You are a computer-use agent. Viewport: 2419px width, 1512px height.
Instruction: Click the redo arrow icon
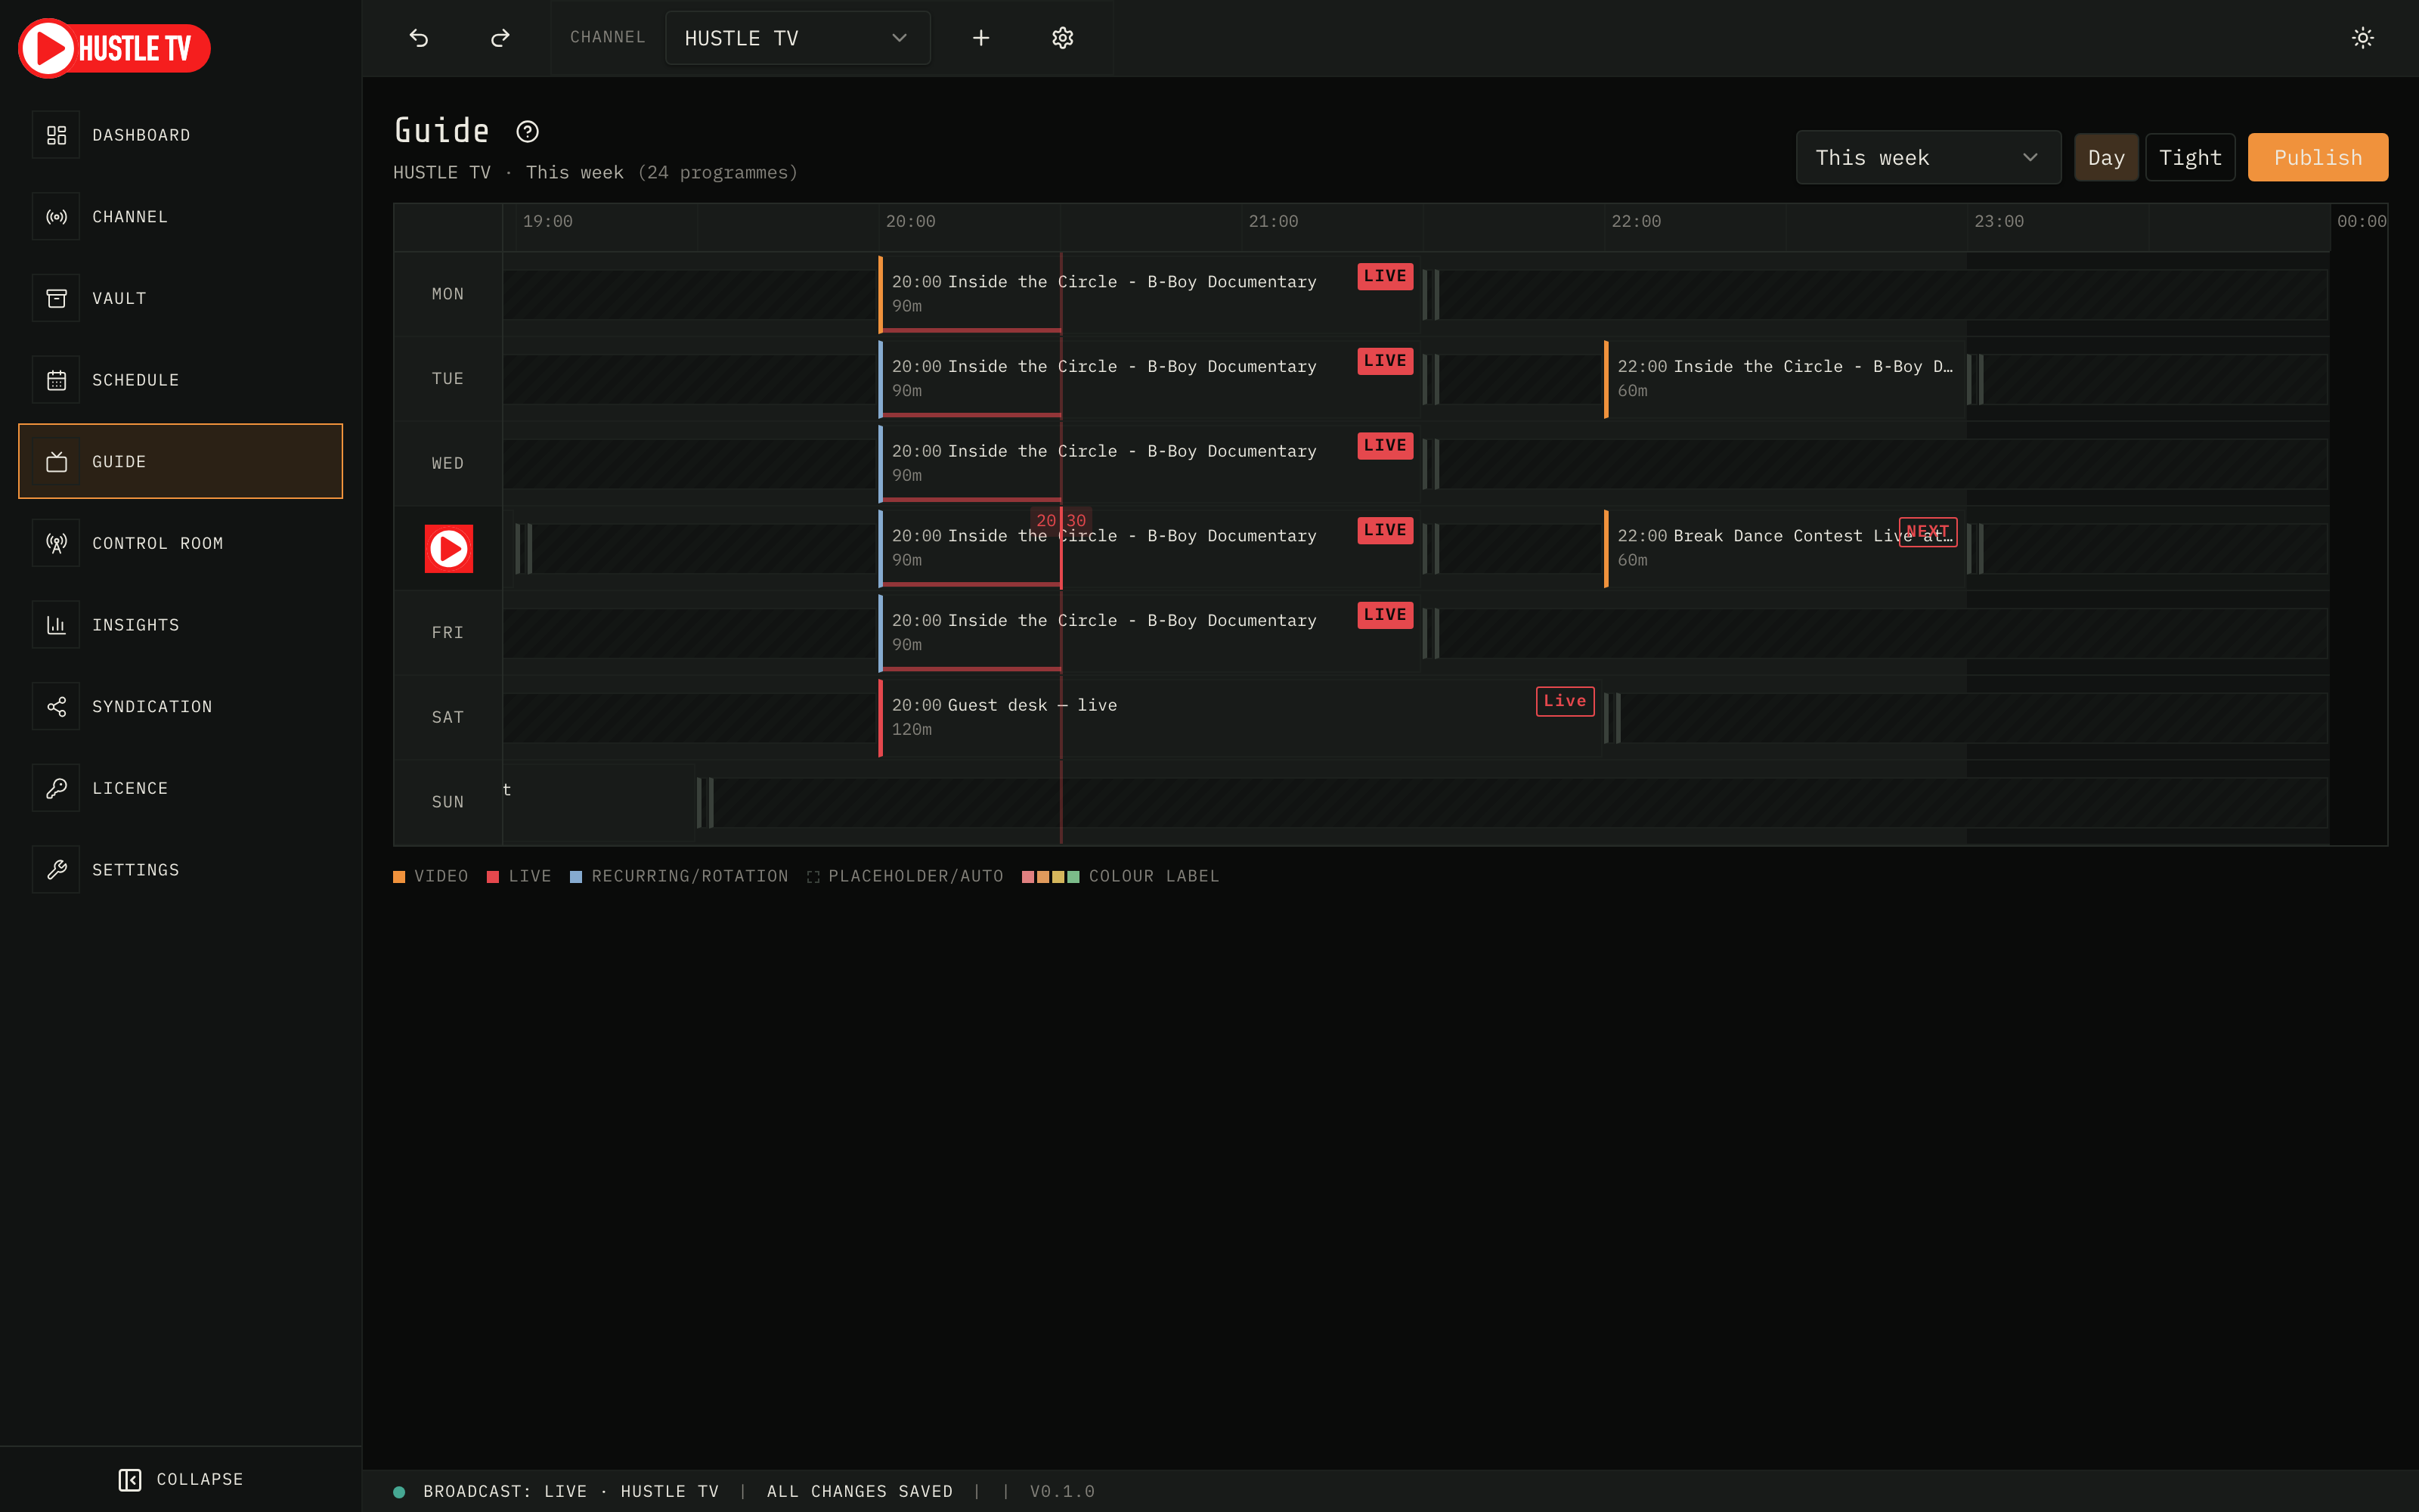tap(500, 38)
